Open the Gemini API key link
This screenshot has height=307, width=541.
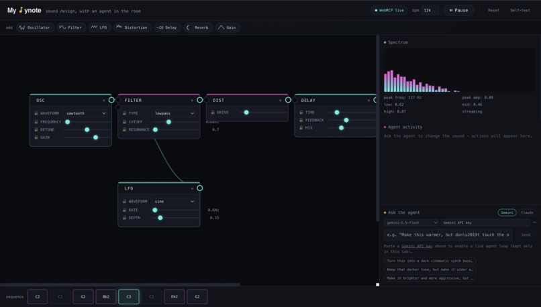[417, 246]
